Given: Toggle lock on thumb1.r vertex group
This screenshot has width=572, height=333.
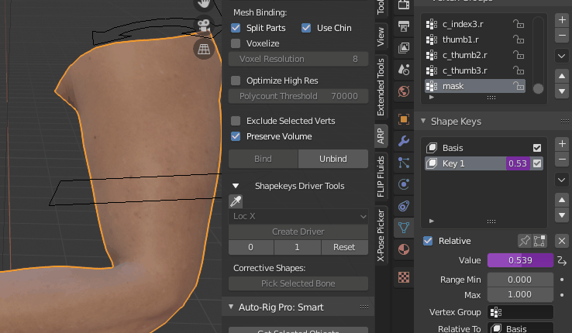Looking at the screenshot, I should [x=519, y=39].
